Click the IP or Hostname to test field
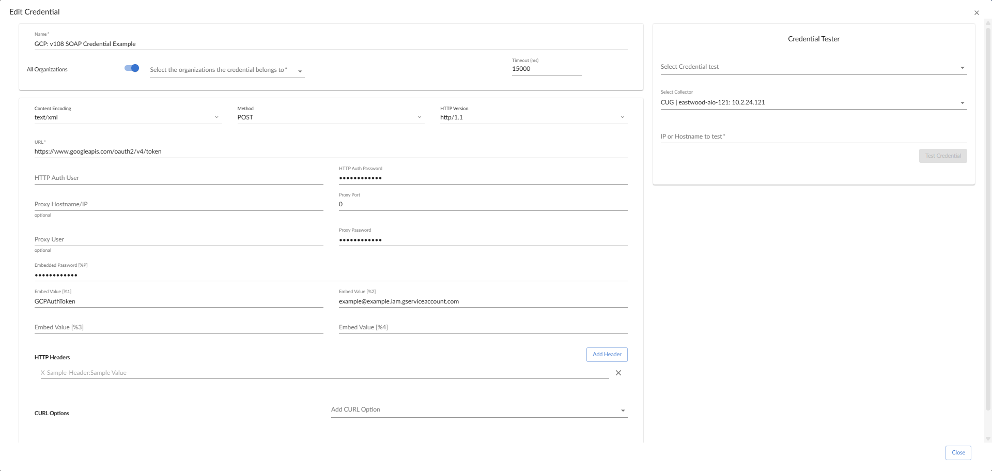The image size is (992, 471). (x=813, y=136)
